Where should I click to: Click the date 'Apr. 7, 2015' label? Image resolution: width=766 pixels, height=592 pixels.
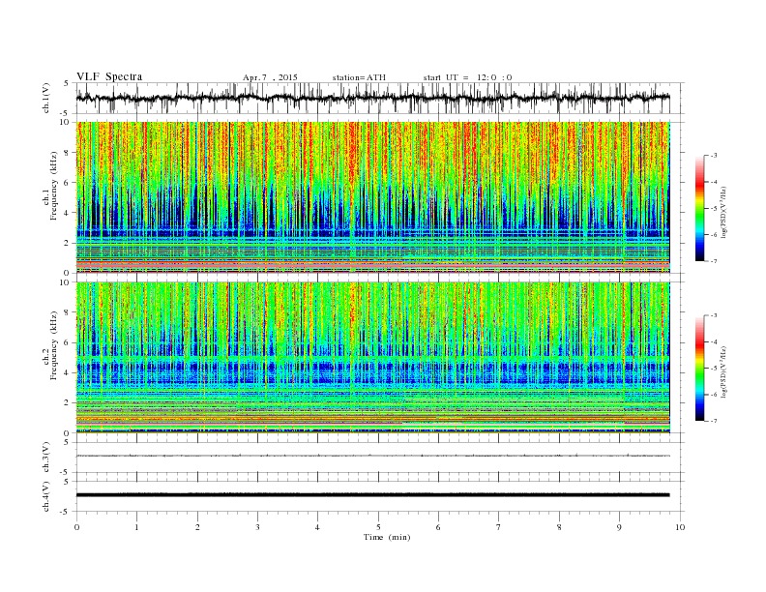[270, 77]
